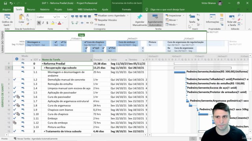This screenshot has height=141, width=252.
Task: Click the Unlink tasks icon
Action: click(x=92, y=23)
